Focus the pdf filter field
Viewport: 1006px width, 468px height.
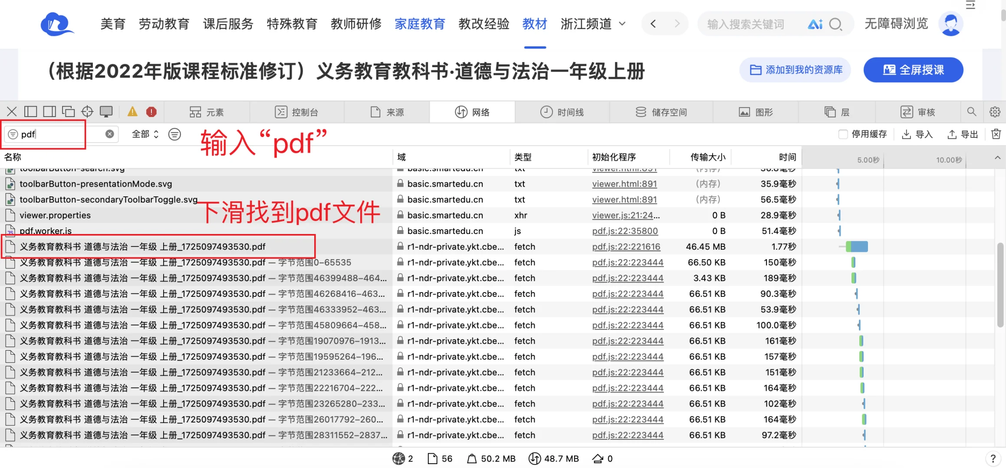tap(61, 134)
